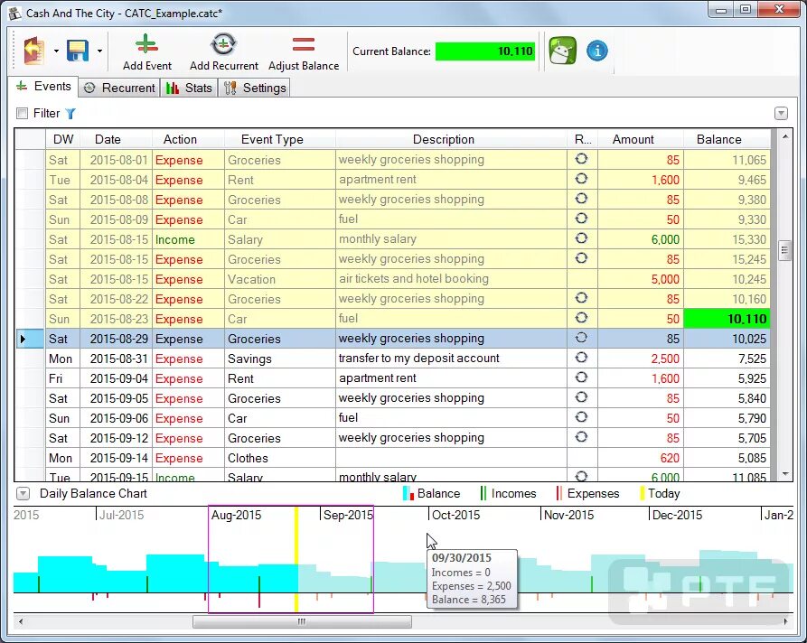This screenshot has height=643, width=807.
Task: Open the Settings tab
Action: click(x=255, y=88)
